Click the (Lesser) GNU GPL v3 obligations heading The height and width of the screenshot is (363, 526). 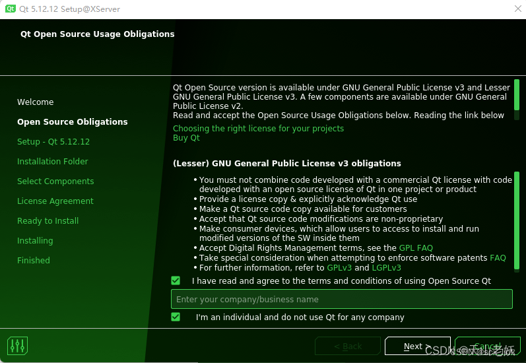click(287, 164)
